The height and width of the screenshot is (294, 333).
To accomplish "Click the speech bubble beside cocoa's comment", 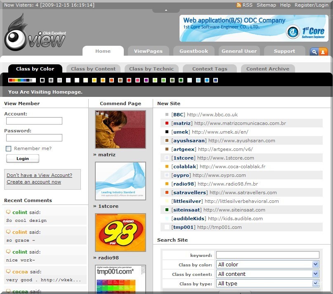I will pyautogui.click(x=8, y=272).
